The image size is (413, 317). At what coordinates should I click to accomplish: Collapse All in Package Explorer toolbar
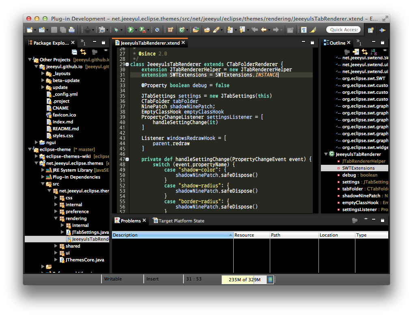(x=74, y=52)
